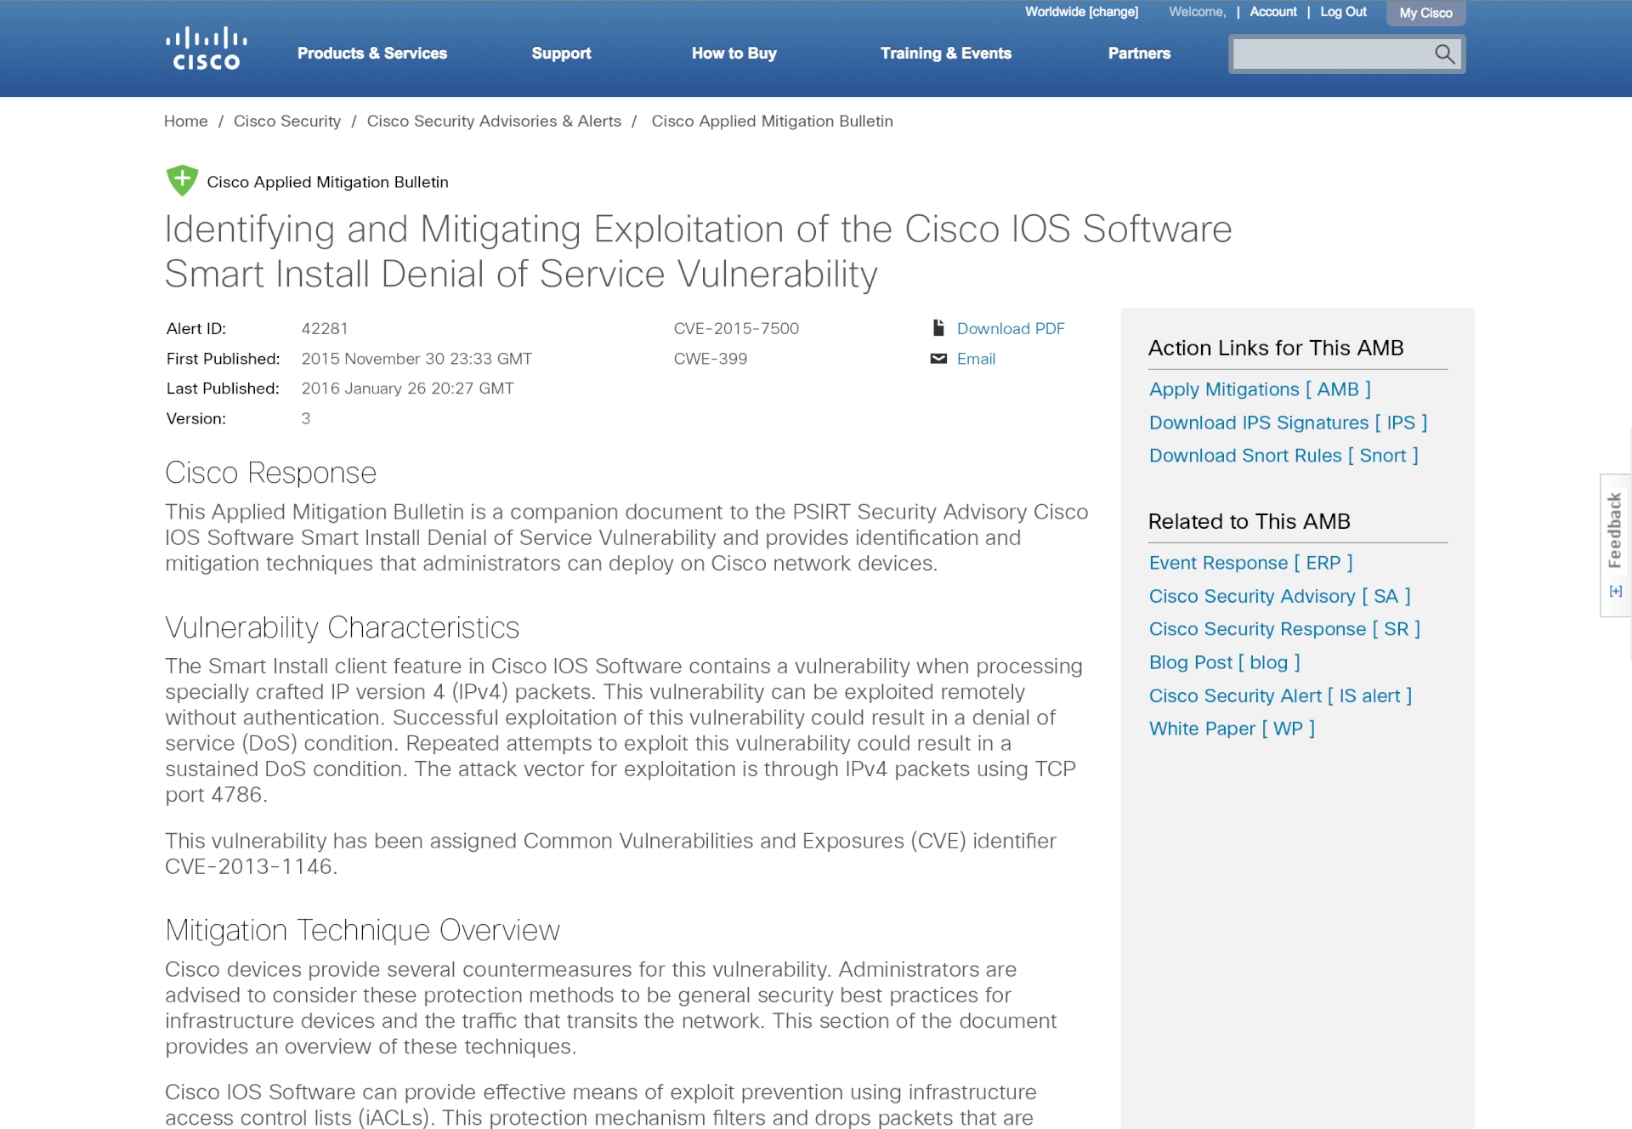Open White Paper [ WP ] link
Viewport: 1632px width, 1129px height.
tap(1232, 729)
